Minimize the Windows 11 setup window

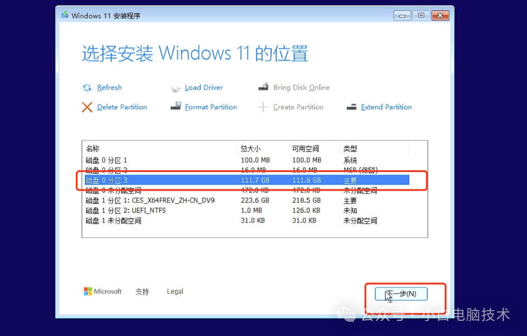click(x=402, y=16)
